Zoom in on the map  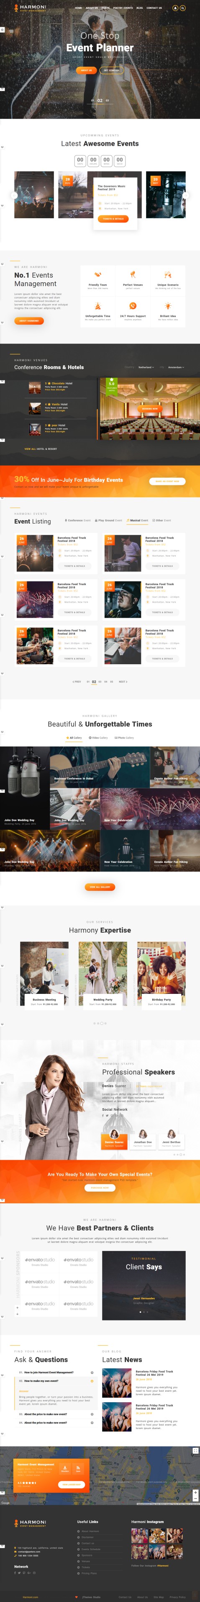click(x=196, y=1491)
